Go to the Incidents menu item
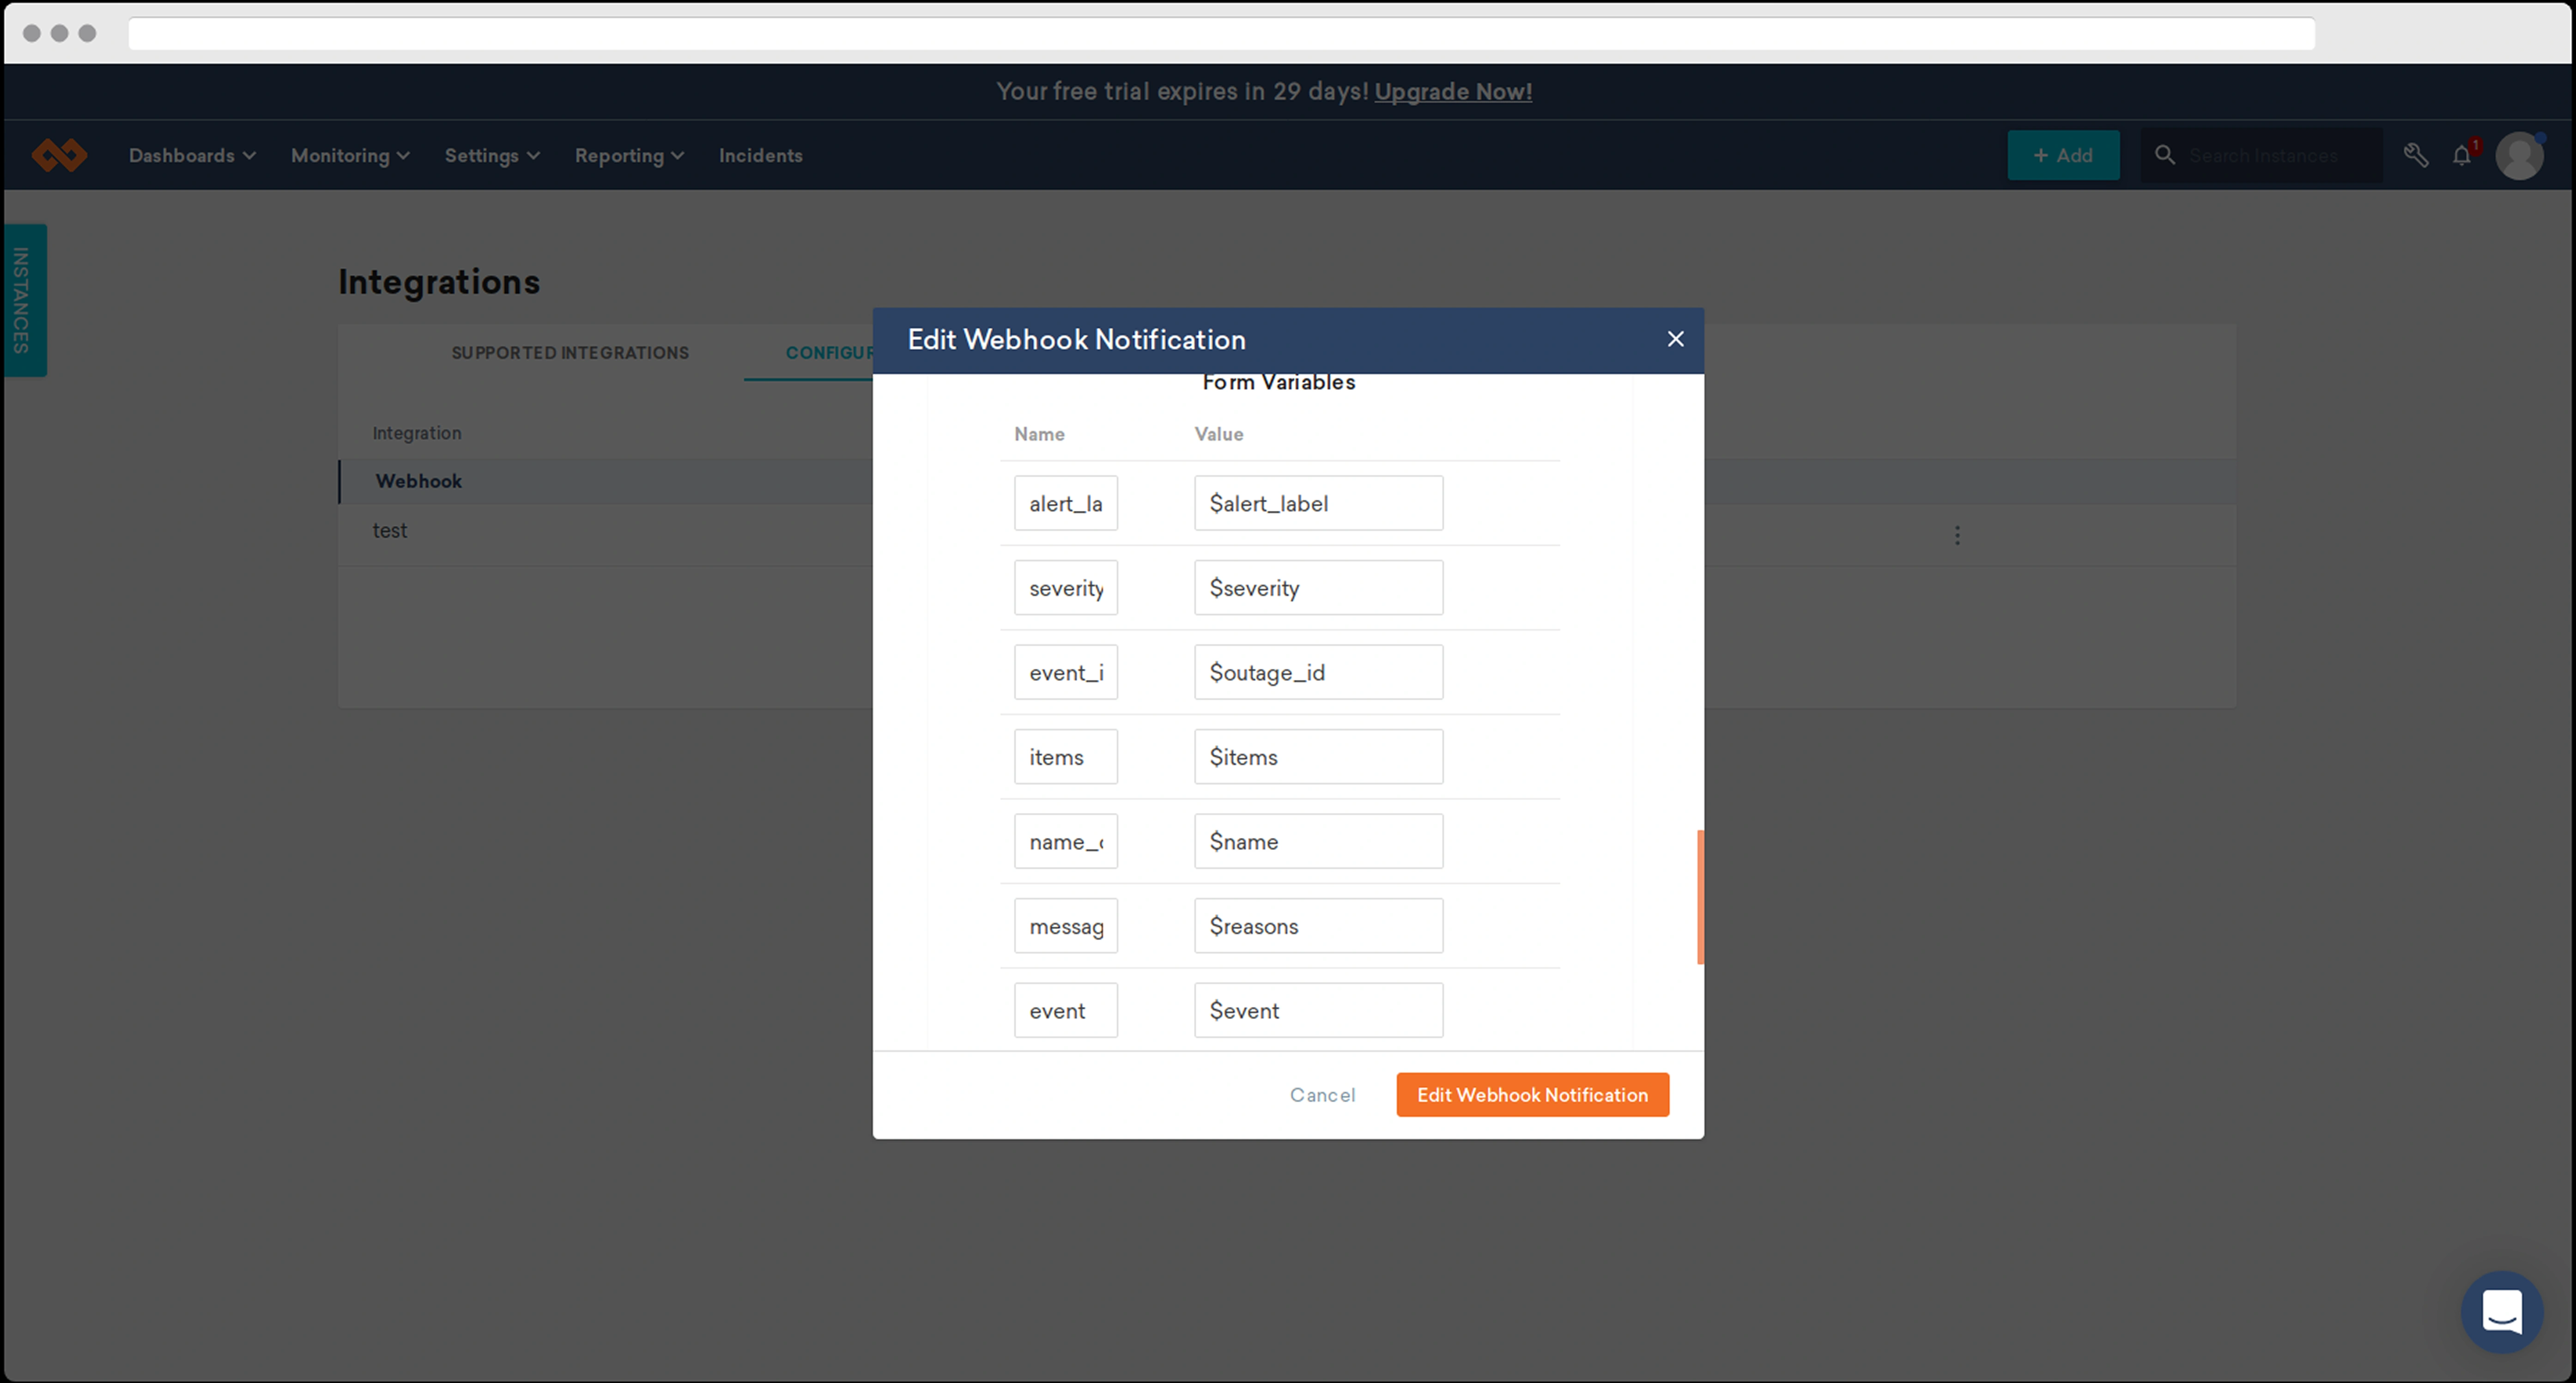This screenshot has width=2576, height=1383. tap(760, 155)
